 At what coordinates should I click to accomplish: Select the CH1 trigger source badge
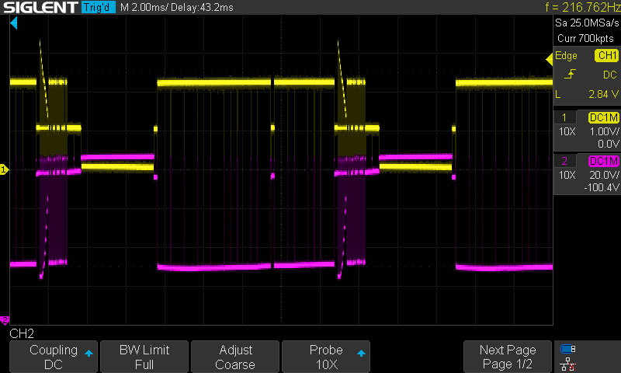[x=606, y=55]
